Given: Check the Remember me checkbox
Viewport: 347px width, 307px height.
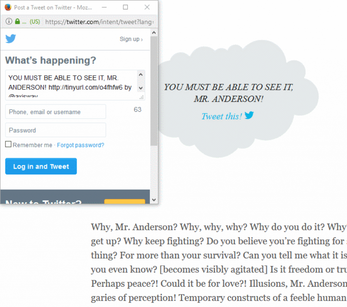Looking at the screenshot, I should pyautogui.click(x=8, y=144).
